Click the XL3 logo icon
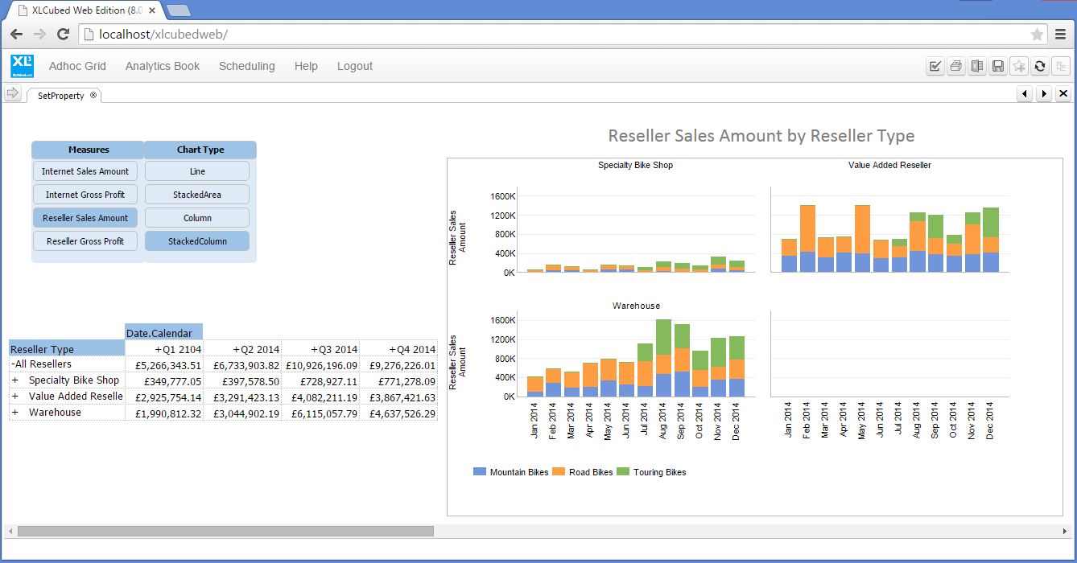This screenshot has height=563, width=1077. (x=22, y=66)
